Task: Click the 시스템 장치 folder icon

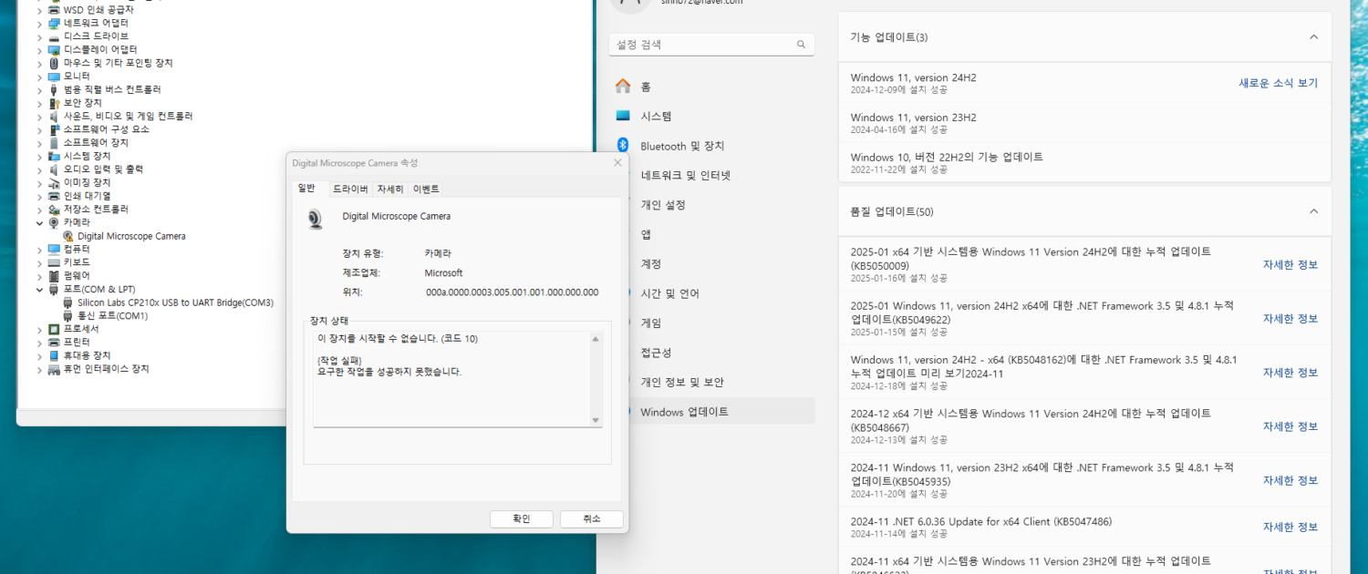Action: pyautogui.click(x=54, y=156)
